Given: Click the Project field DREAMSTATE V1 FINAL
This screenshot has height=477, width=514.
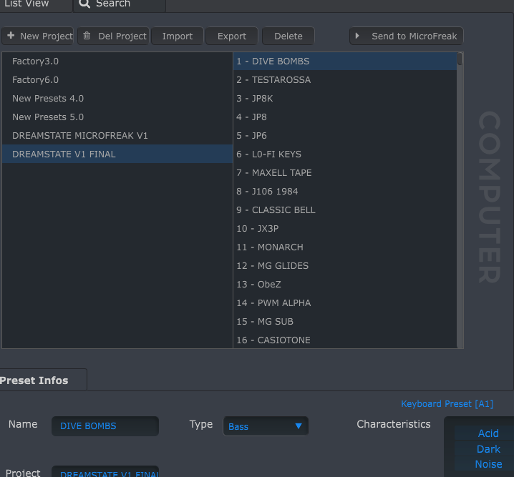Looking at the screenshot, I should coord(105,472).
